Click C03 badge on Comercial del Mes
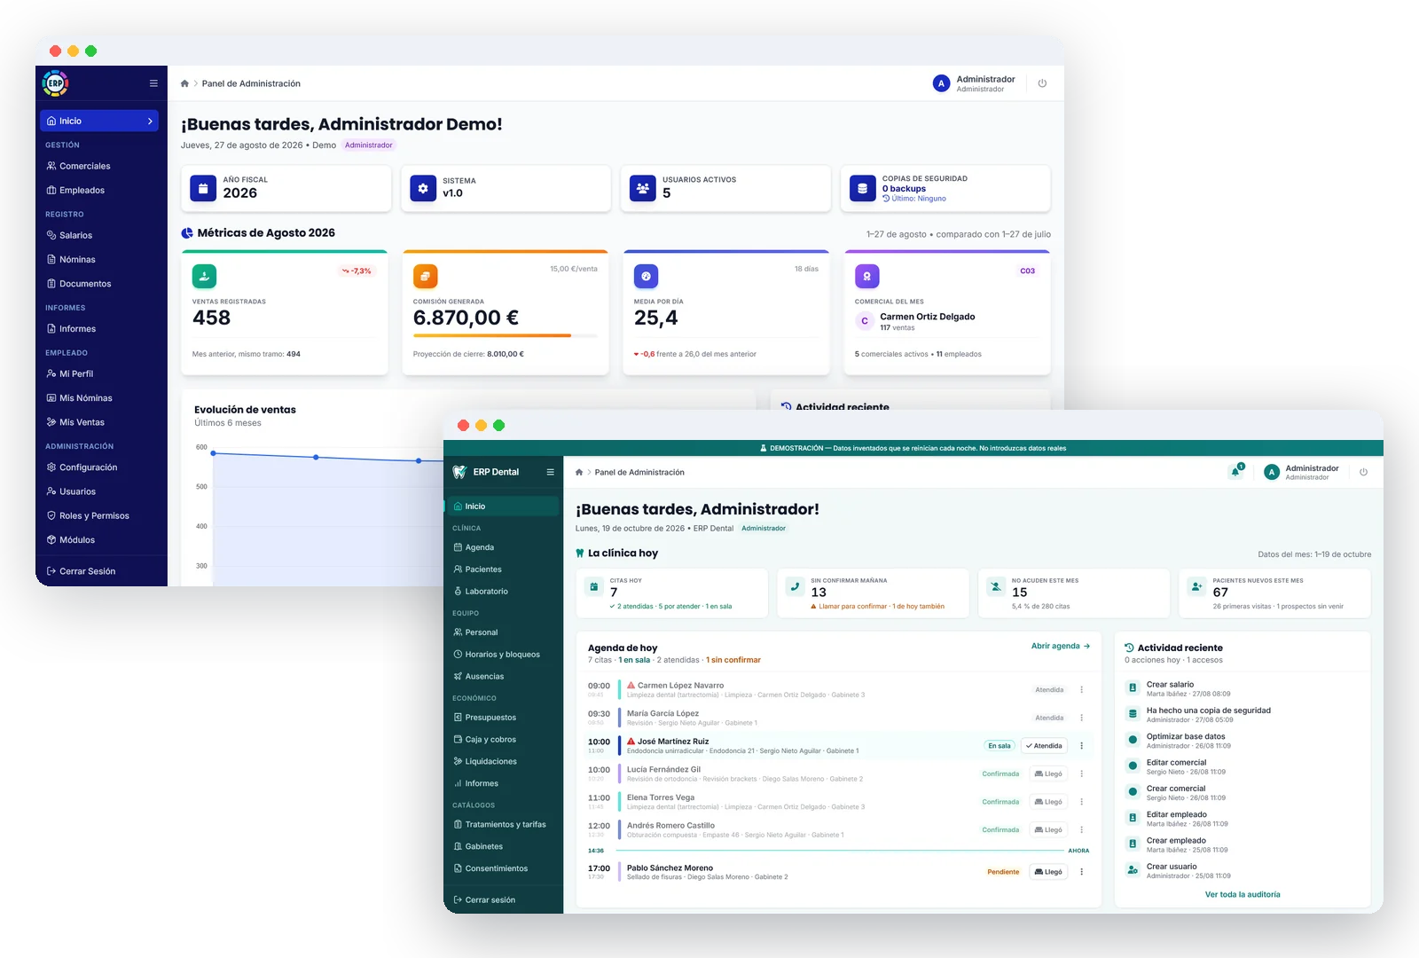The image size is (1419, 958). point(1027,271)
